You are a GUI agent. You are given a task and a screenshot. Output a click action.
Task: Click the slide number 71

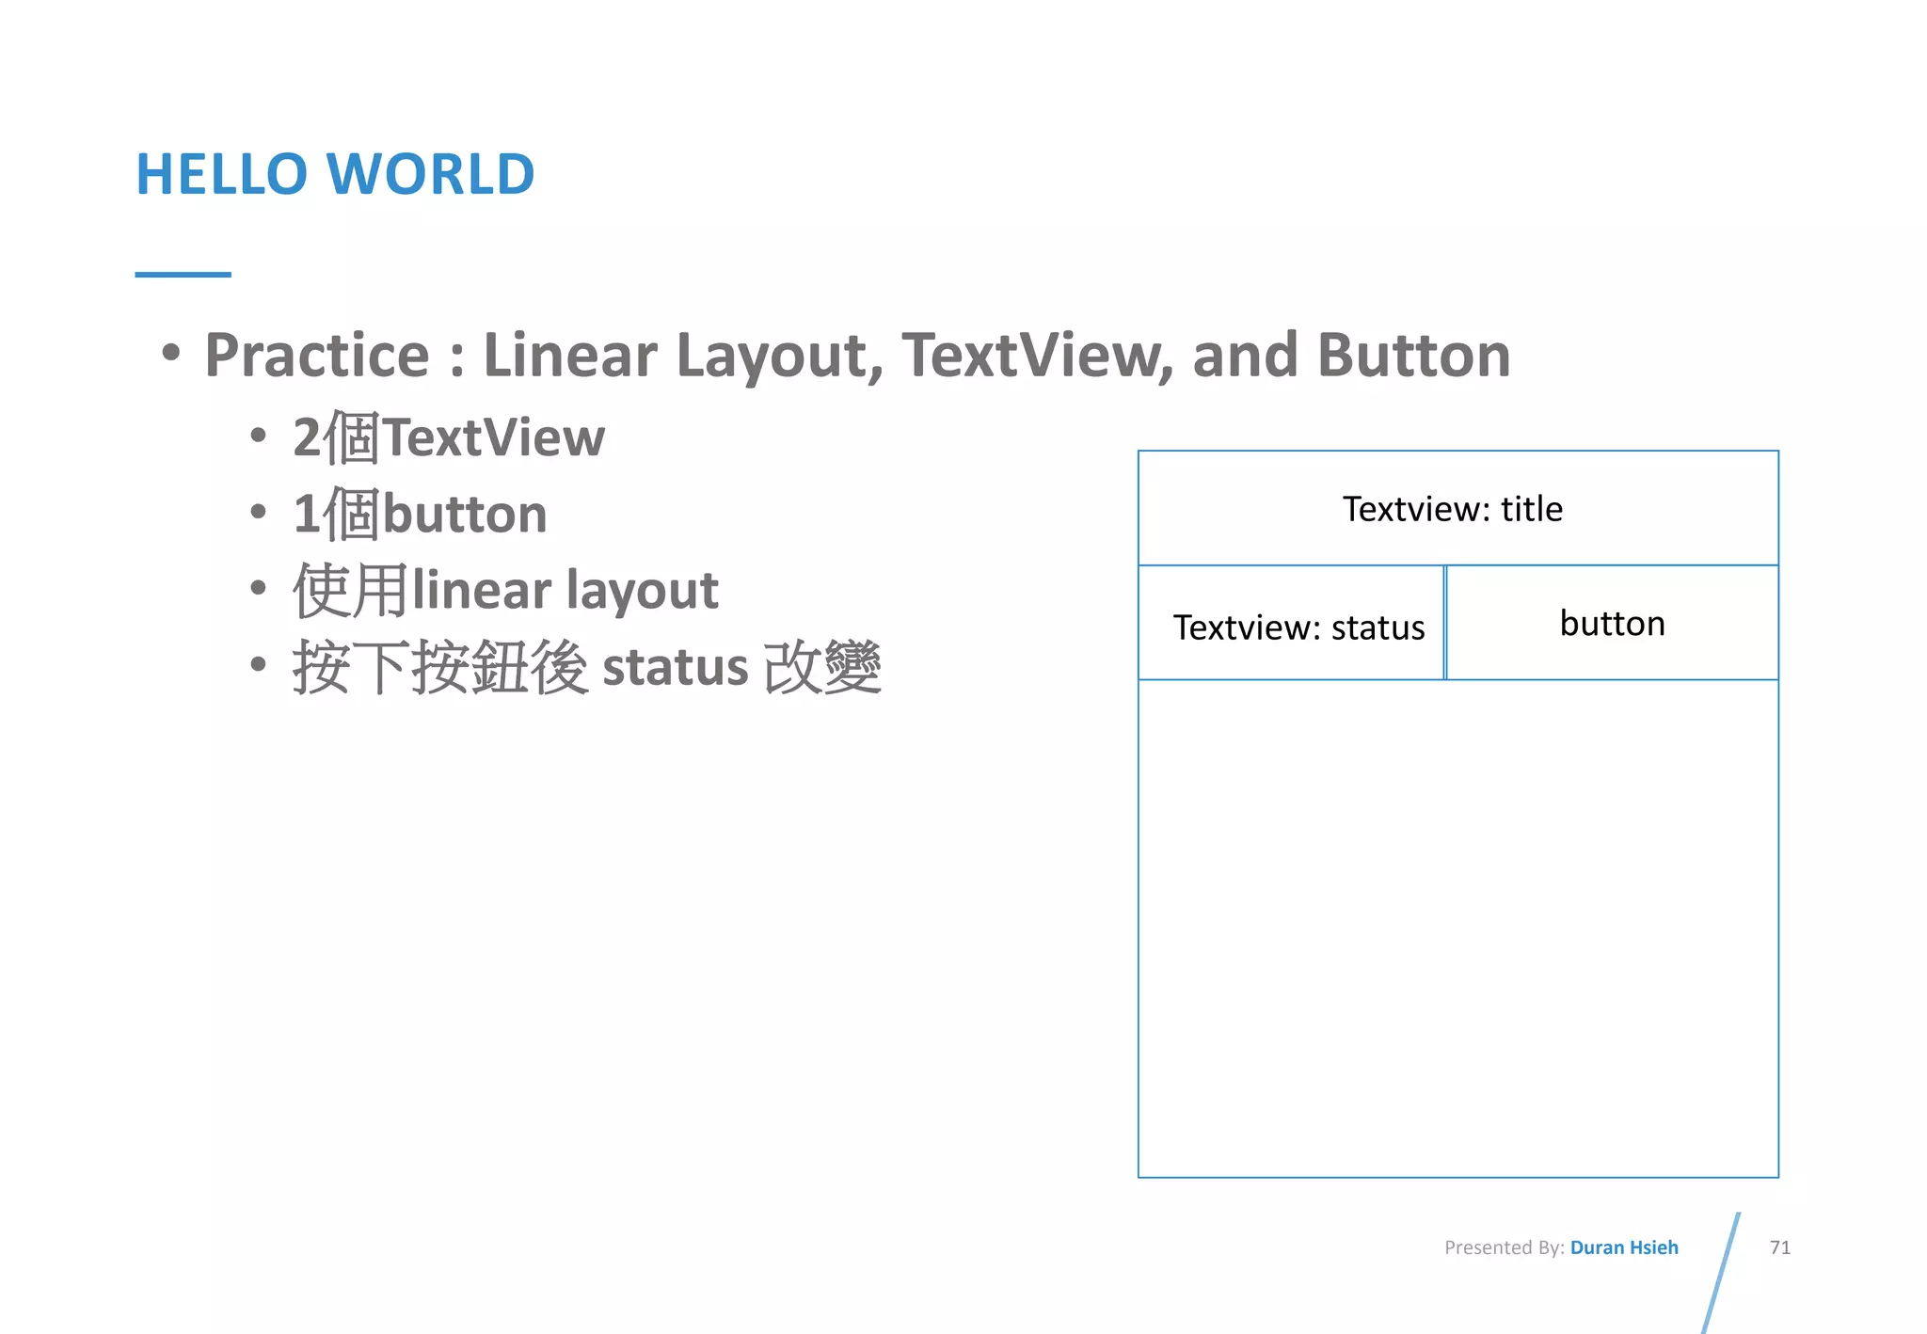(1779, 1247)
